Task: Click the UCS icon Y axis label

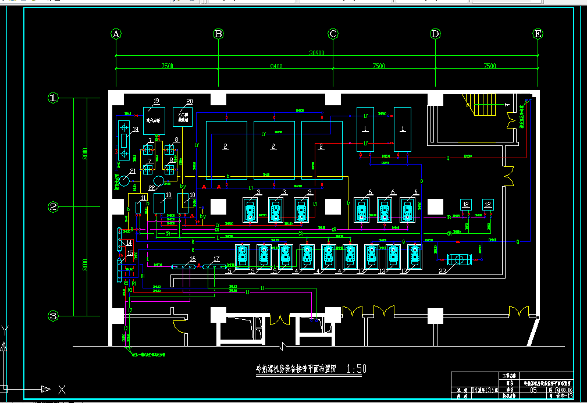Action: pos(5,331)
